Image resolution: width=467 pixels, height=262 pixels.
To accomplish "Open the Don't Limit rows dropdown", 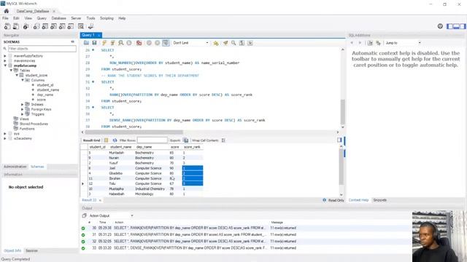I will point(190,43).
